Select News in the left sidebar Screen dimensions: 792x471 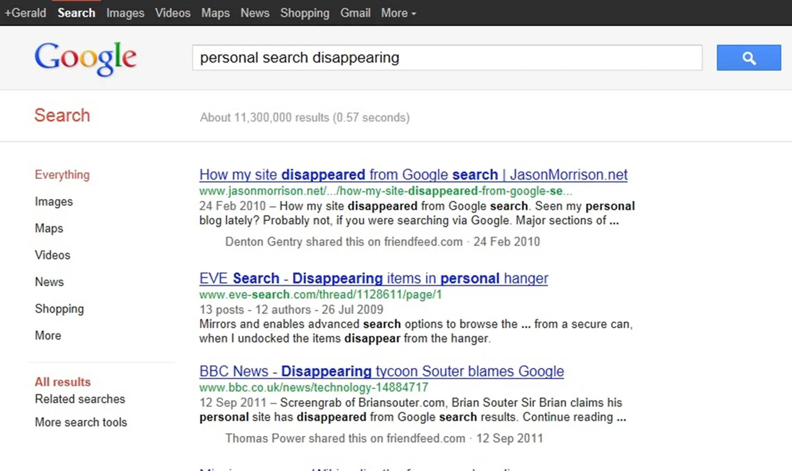[49, 282]
